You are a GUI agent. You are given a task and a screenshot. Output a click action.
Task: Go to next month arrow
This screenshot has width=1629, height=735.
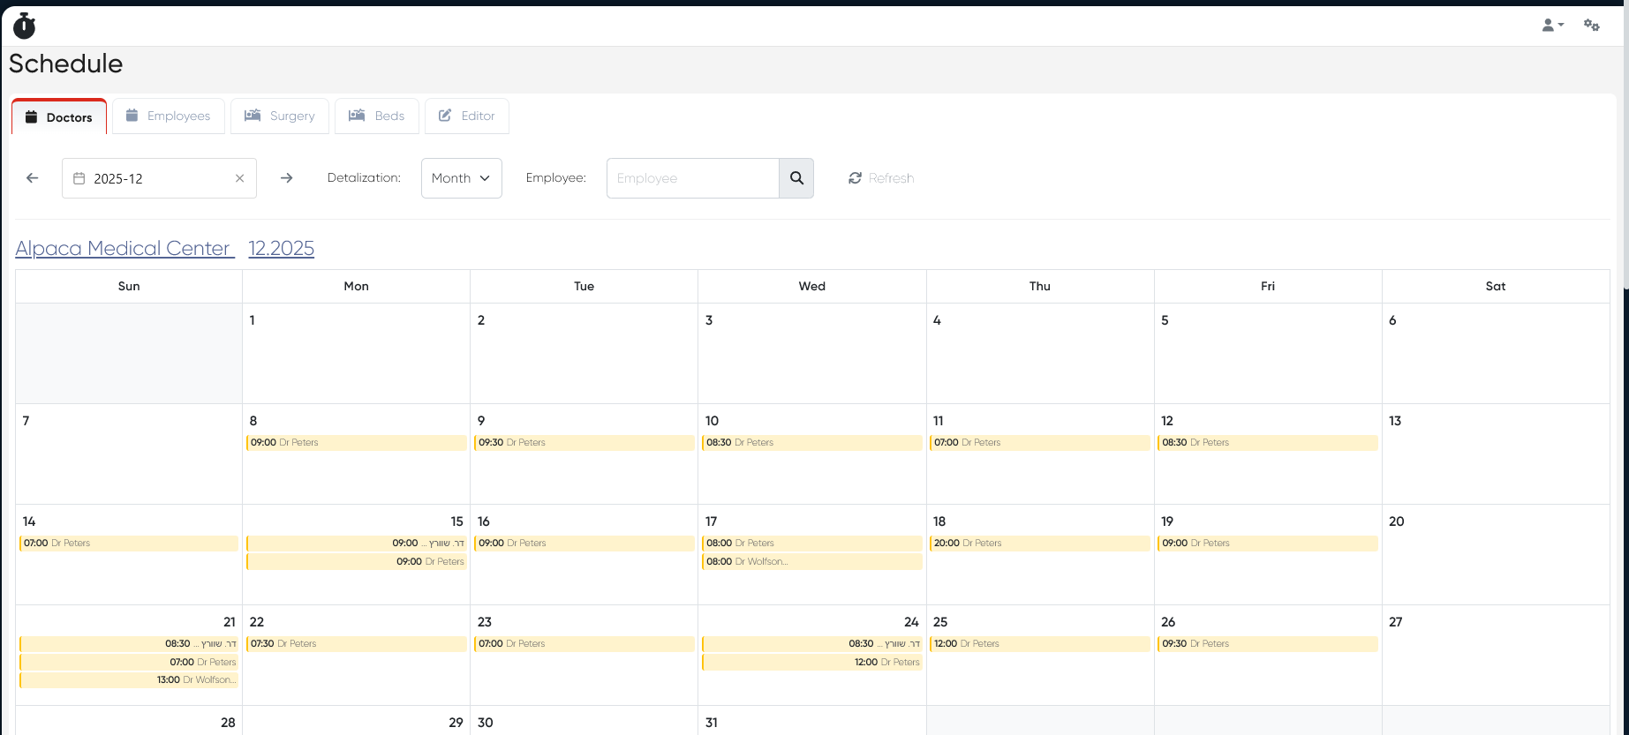pyautogui.click(x=286, y=178)
